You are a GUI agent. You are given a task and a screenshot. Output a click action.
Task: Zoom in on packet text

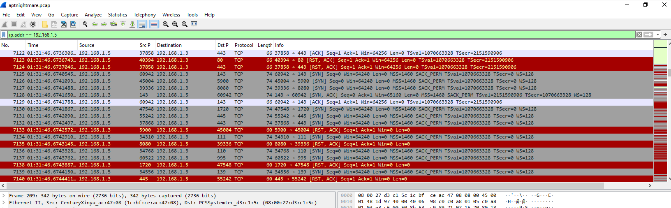[166, 24]
